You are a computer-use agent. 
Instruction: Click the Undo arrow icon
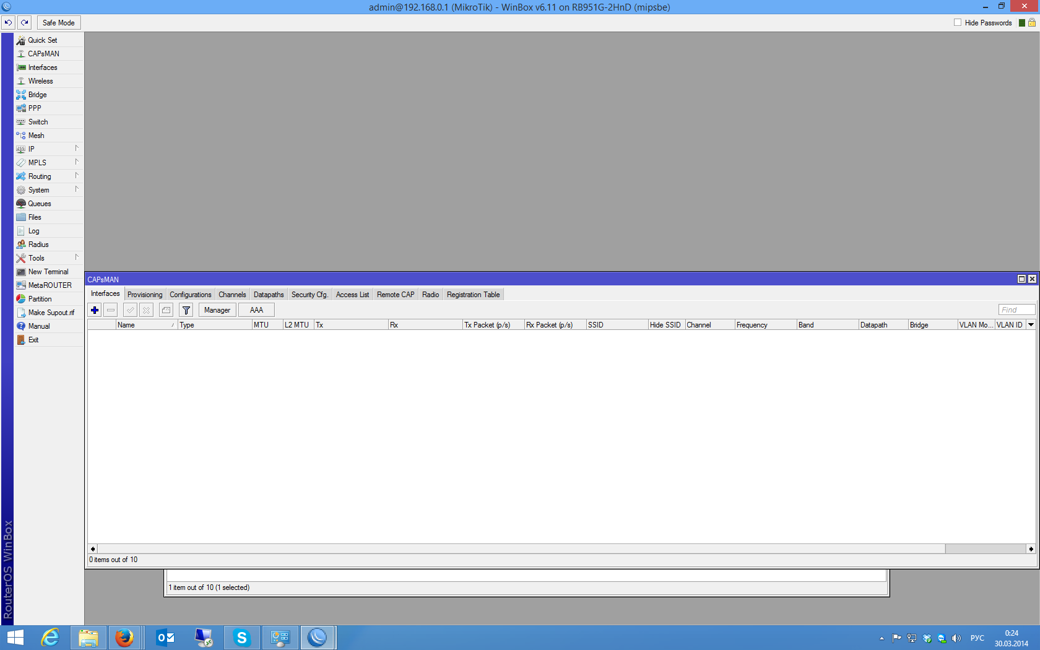(8, 23)
